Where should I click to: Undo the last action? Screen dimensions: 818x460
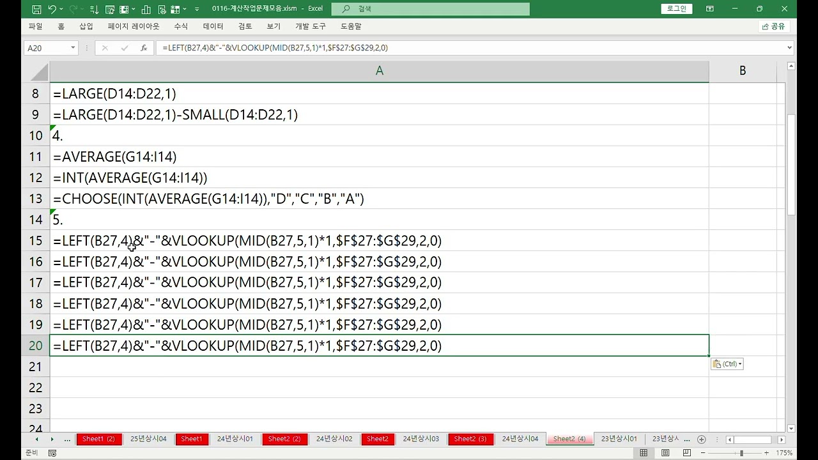tap(52, 9)
